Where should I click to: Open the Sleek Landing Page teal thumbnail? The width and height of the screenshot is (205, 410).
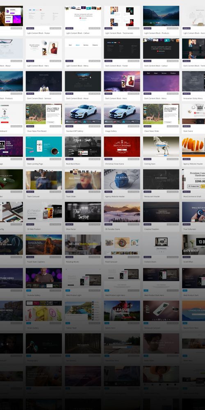[x=44, y=147]
